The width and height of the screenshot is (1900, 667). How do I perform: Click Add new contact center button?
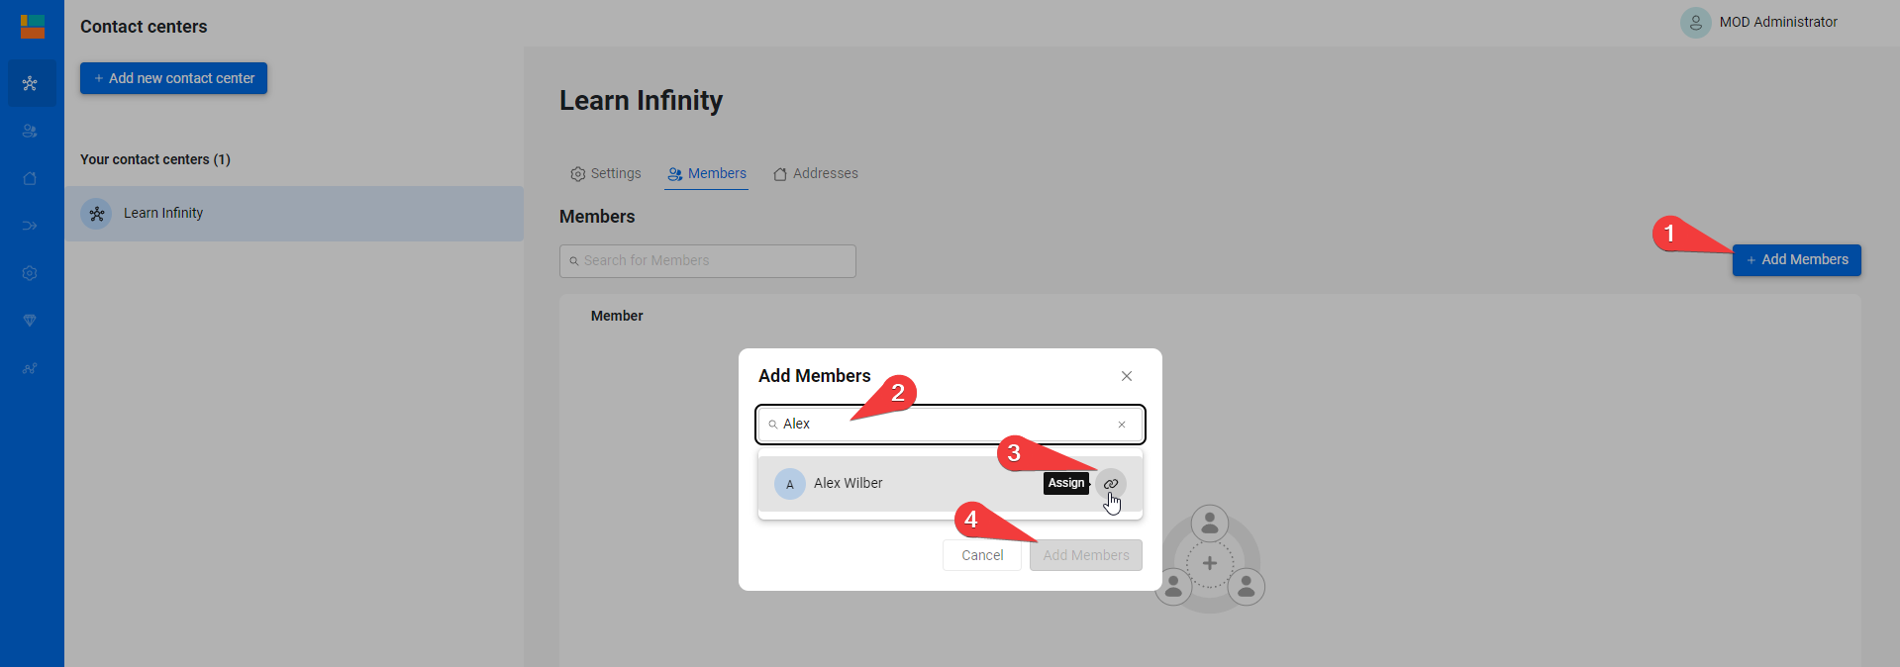click(173, 78)
